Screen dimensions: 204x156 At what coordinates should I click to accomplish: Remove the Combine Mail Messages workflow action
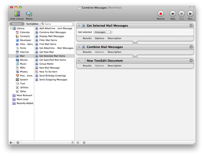pos(191,47)
